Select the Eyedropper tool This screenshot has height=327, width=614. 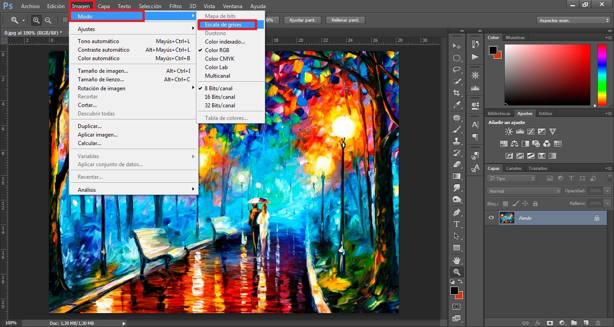tap(457, 105)
